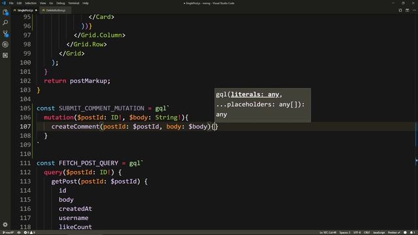Open the Explorer view in activity bar
Screen dimensions: 418x235
tap(5, 12)
